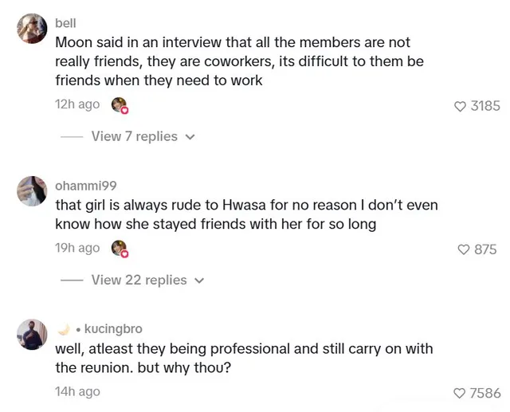Like kucingbro's comment with the heart icon
Image resolution: width=510 pixels, height=412 pixels.
pyautogui.click(x=459, y=394)
